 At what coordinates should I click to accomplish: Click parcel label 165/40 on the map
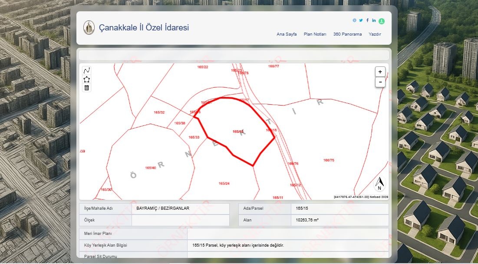coord(151,168)
